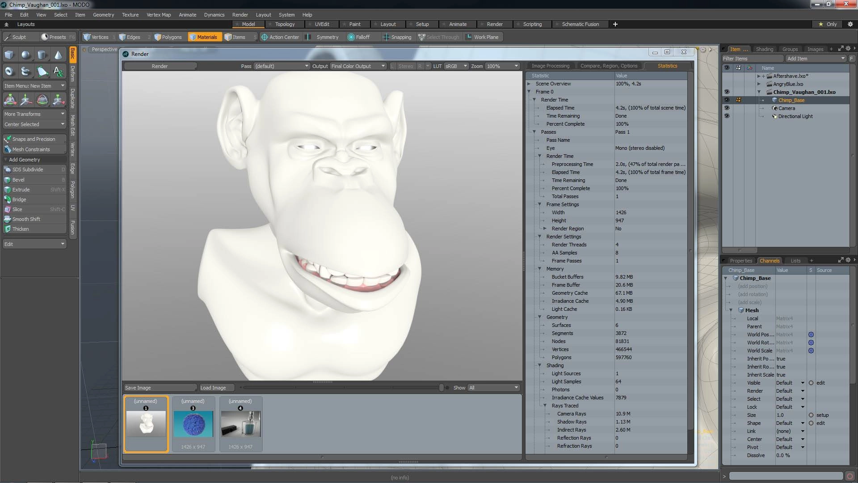Open the render Pass dropdown
858x483 pixels.
click(x=282, y=66)
